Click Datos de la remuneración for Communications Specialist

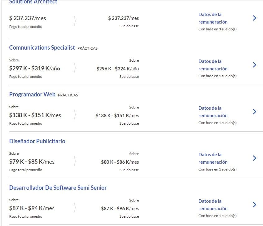[x=213, y=65]
